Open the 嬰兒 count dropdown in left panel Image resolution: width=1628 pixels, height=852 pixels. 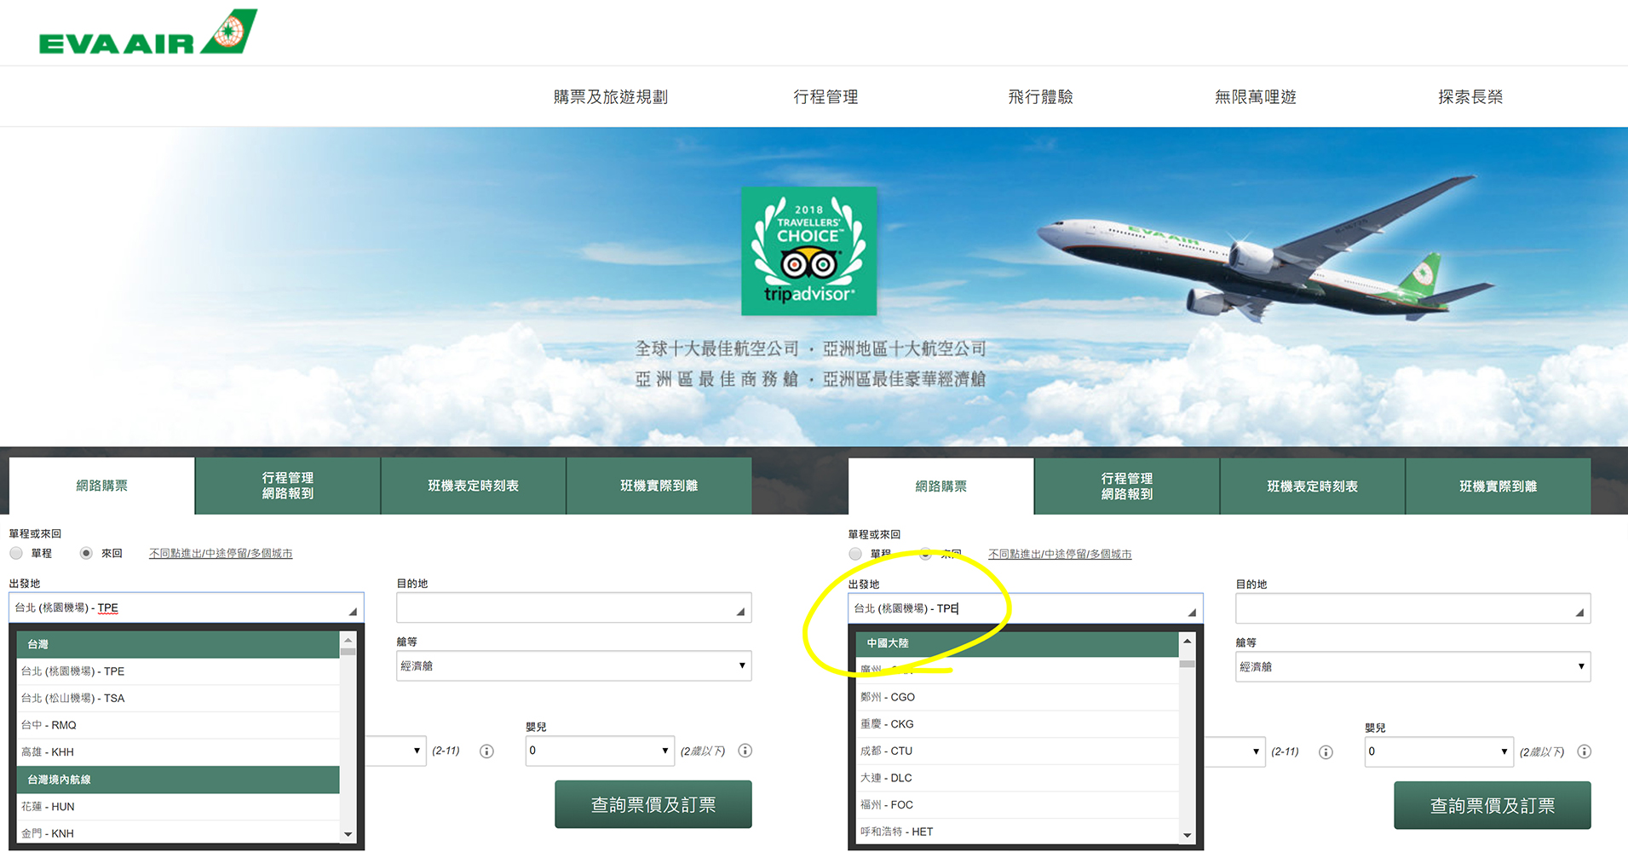click(599, 751)
